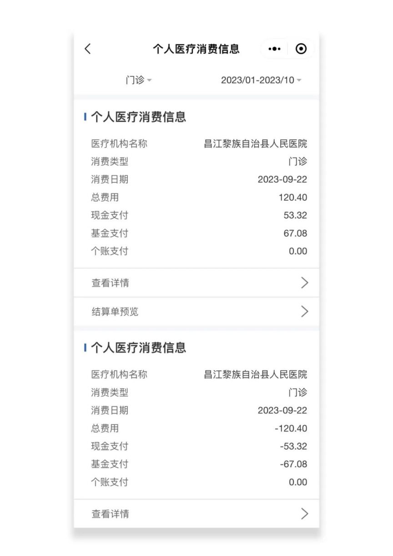Tap the first record's total 120.40
393x556 pixels.
click(293, 198)
